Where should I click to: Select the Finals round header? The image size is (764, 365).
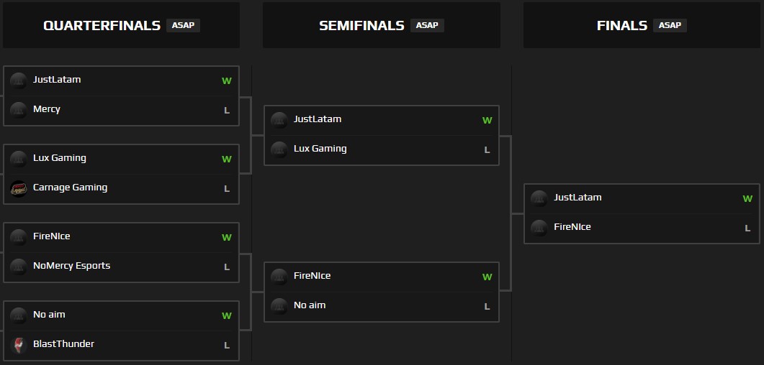click(x=622, y=25)
